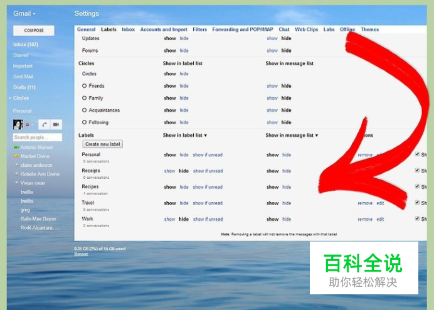
Task: Click the Manage storage link
Action: click(81, 254)
